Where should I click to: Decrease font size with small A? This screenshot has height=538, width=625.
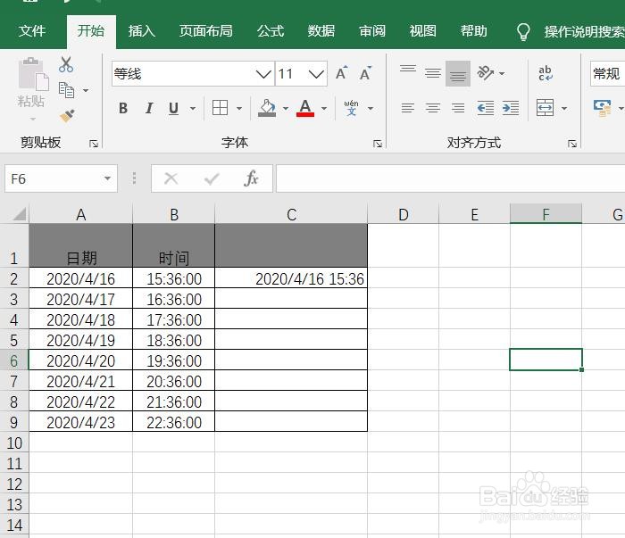(x=365, y=74)
